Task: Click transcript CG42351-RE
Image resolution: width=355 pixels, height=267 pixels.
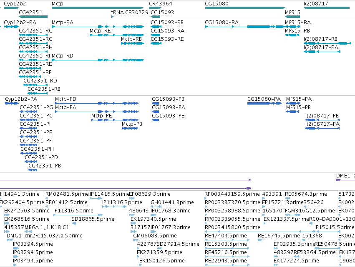Action: click(x=35, y=64)
